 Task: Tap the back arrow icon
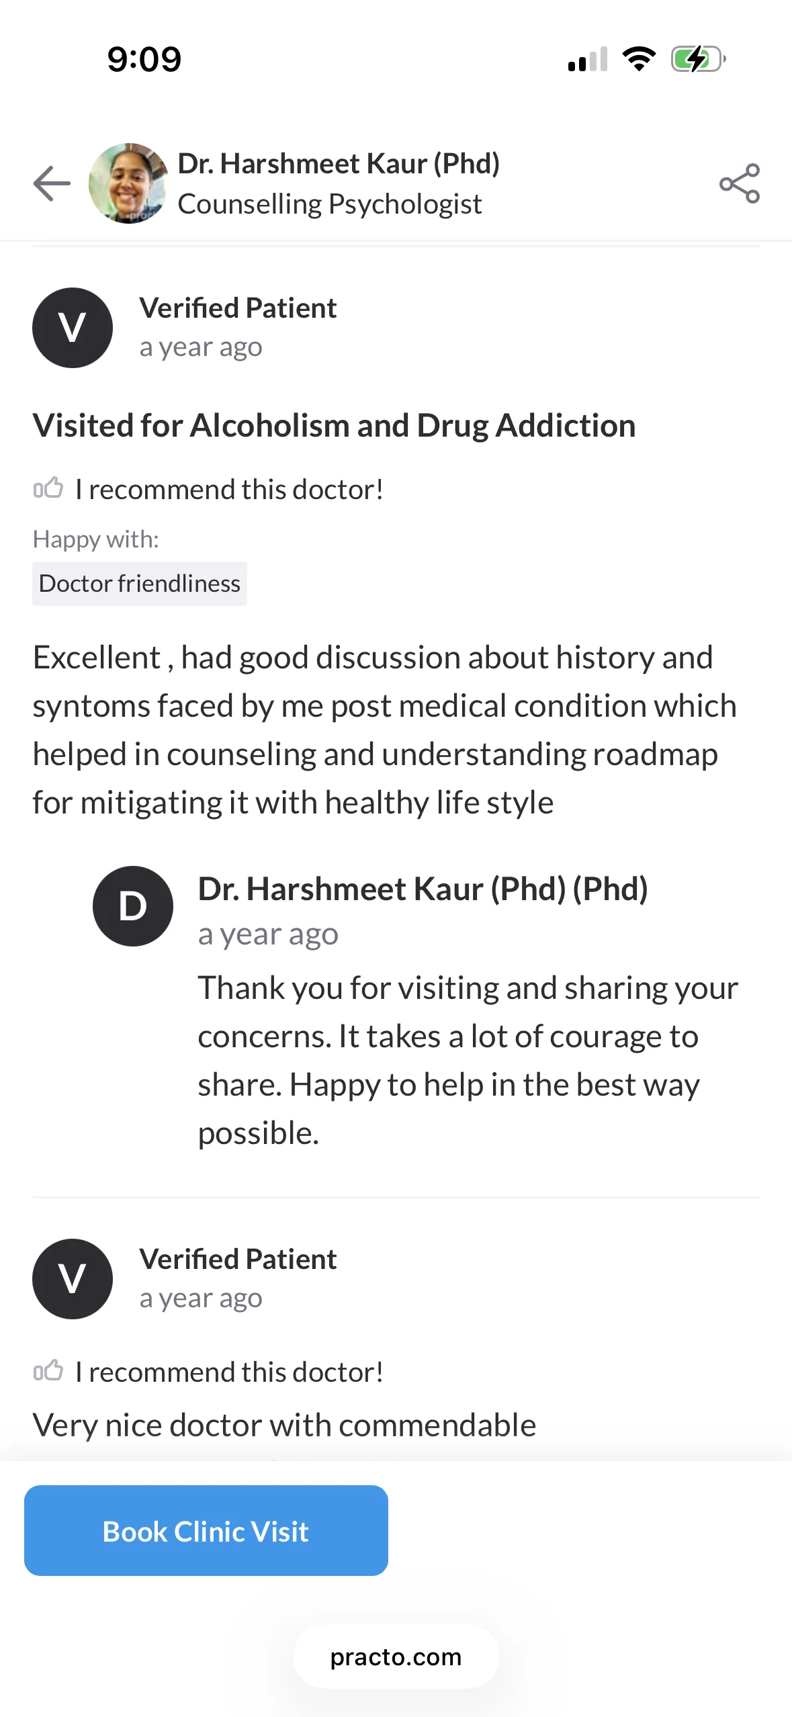(x=52, y=183)
